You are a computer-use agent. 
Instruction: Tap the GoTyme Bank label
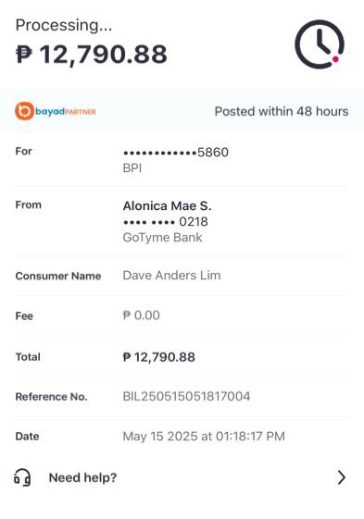click(x=162, y=238)
